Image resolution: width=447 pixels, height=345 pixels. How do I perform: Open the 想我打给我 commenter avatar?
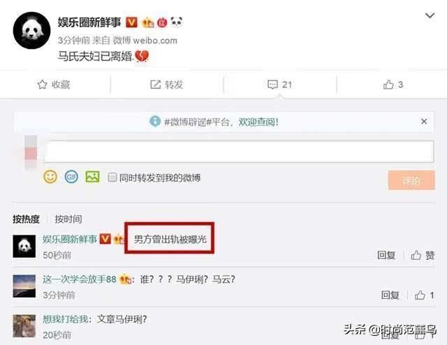point(24,326)
